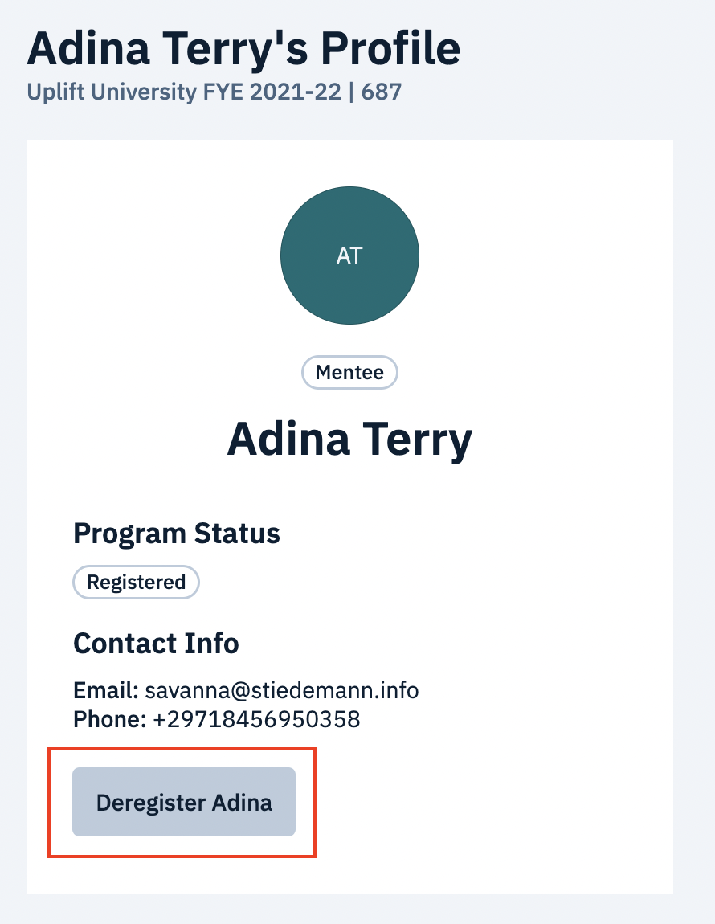Click the phone number +29718456950358
The height and width of the screenshot is (924, 715).
point(256,718)
